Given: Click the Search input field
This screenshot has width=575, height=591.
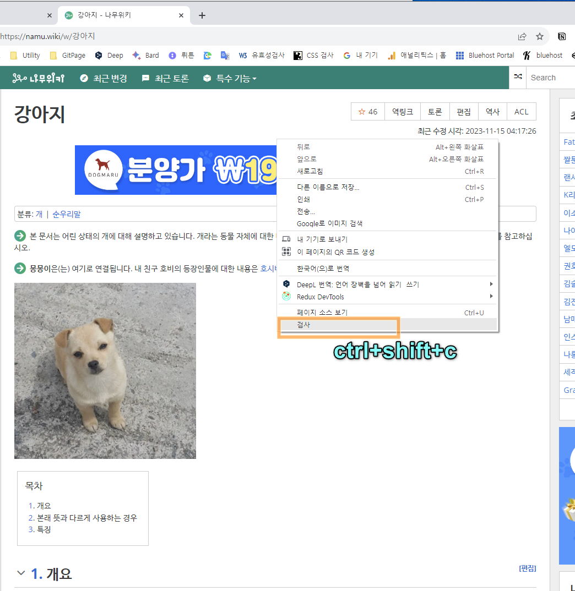Looking at the screenshot, I should click(550, 78).
